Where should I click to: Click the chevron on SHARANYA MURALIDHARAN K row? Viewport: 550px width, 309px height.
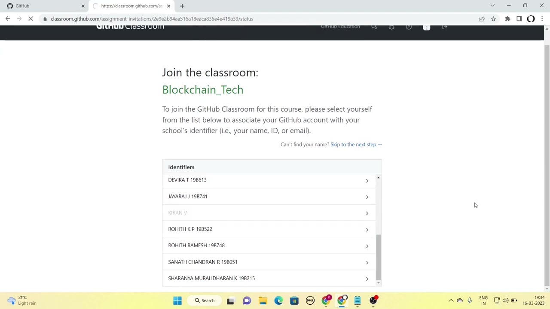[367, 279]
